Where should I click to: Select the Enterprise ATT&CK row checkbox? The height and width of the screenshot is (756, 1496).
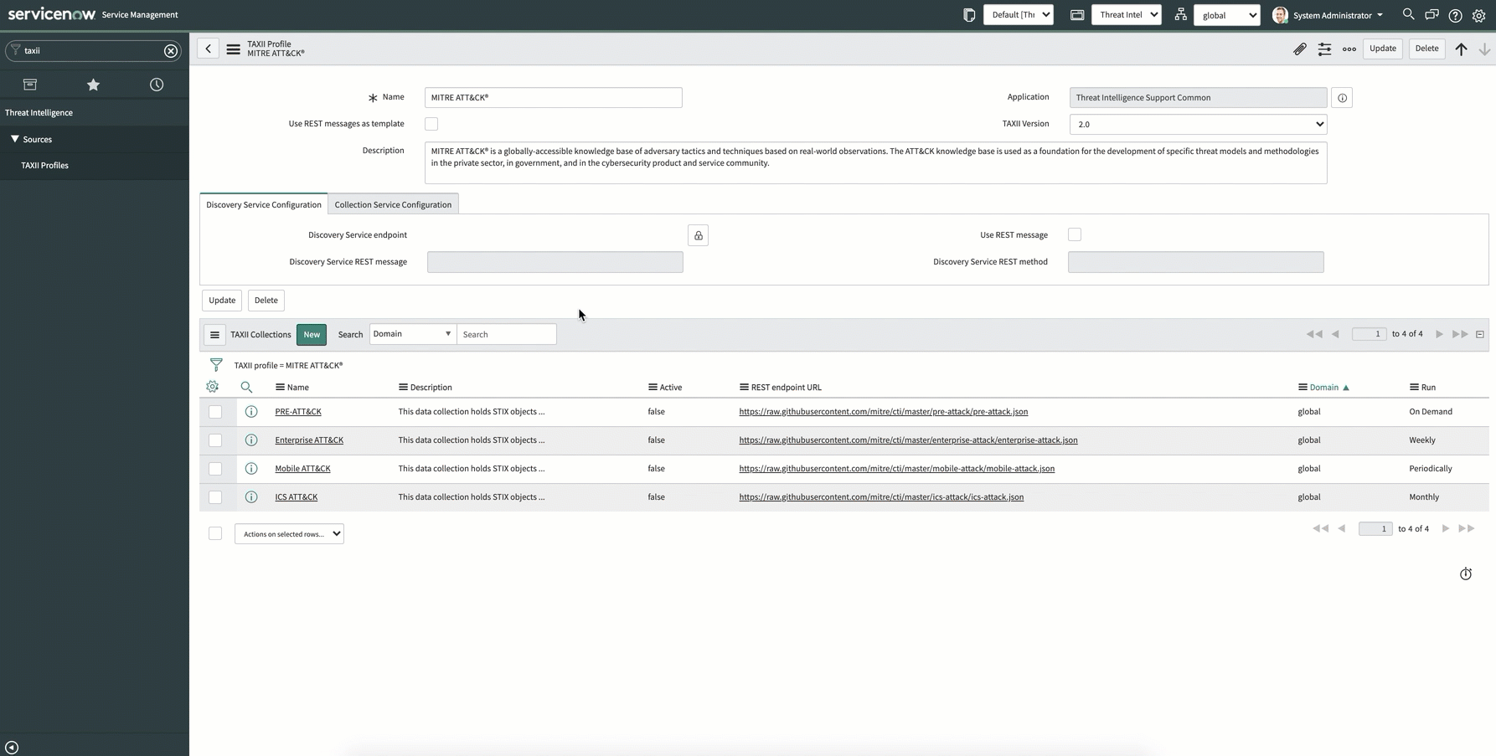[215, 440]
